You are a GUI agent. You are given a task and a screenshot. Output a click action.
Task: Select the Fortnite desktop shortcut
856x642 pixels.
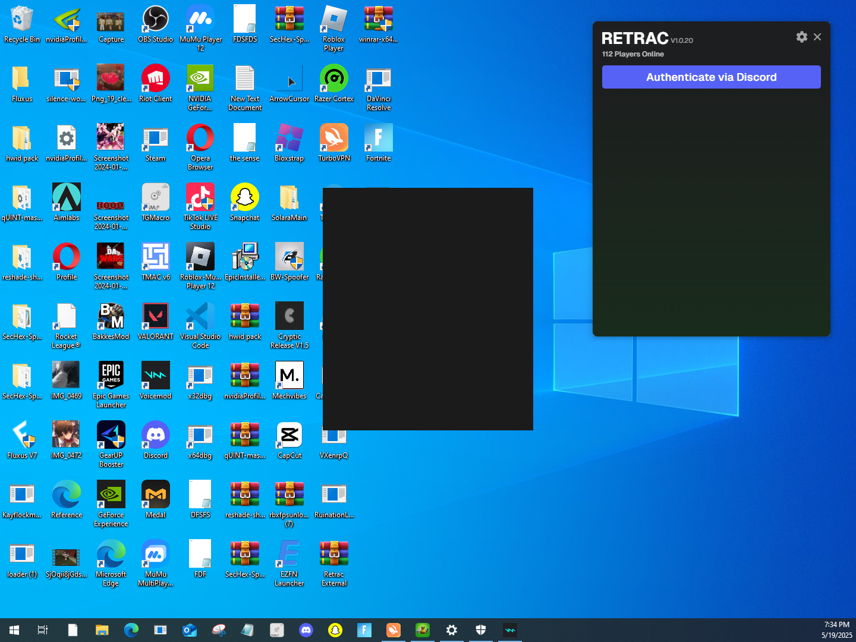pyautogui.click(x=379, y=143)
